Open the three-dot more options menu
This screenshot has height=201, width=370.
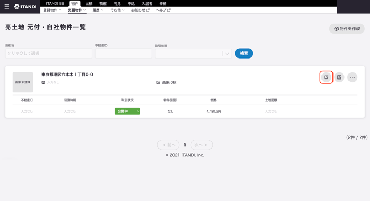[x=352, y=77]
